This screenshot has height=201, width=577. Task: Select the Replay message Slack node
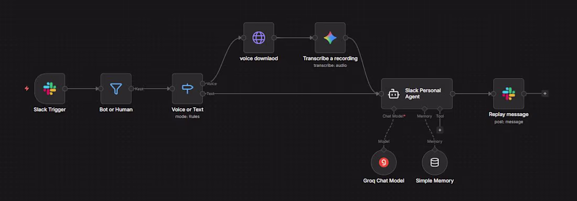click(x=509, y=94)
